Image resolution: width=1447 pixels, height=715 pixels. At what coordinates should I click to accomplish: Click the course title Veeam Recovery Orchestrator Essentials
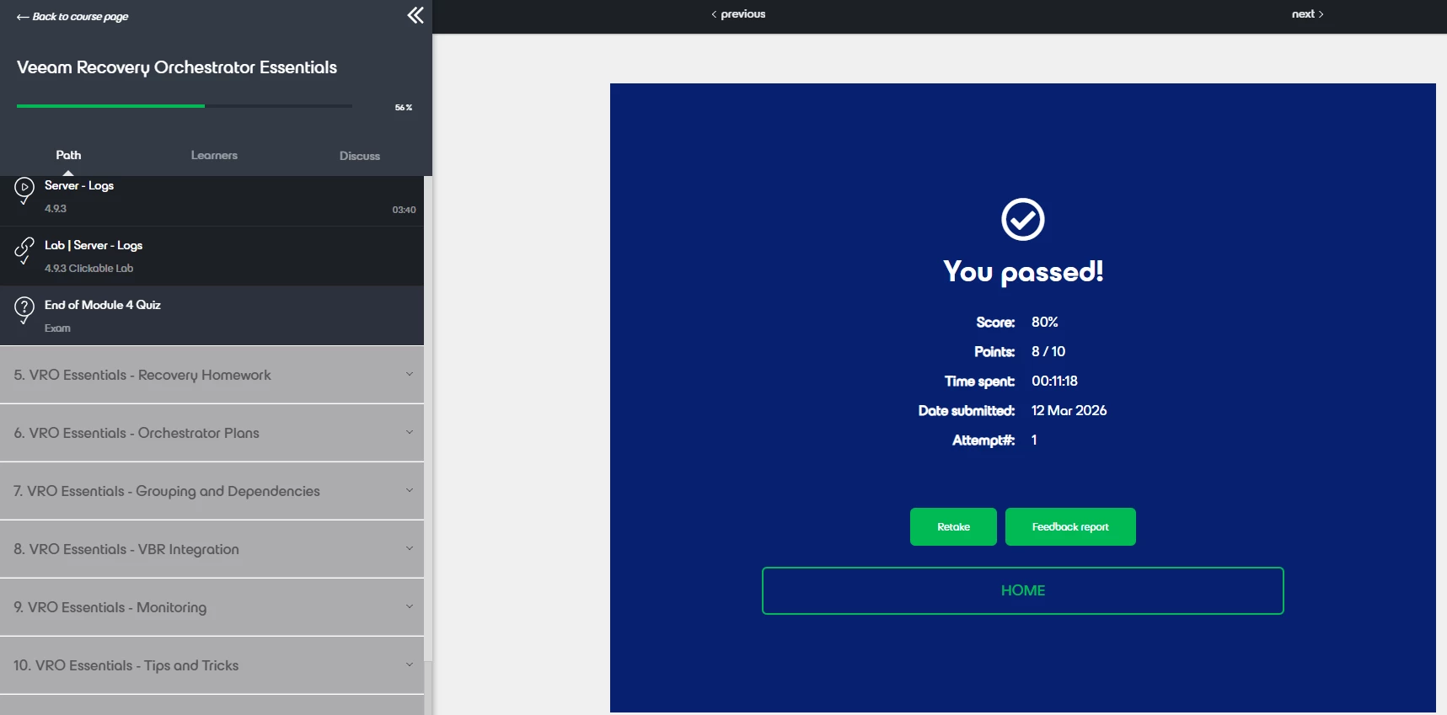(x=177, y=67)
